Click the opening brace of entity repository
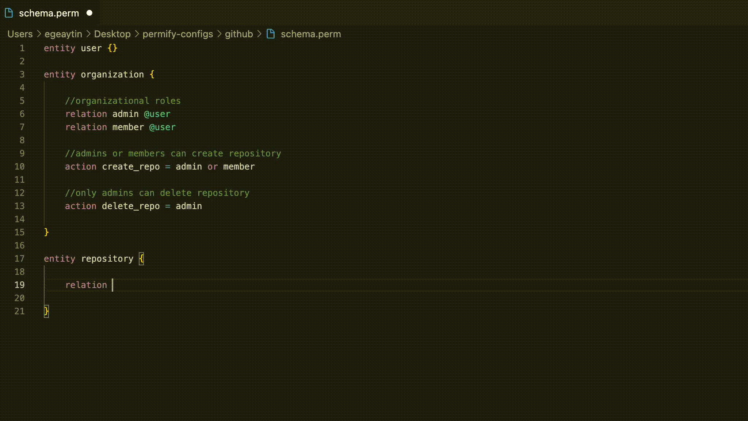748x421 pixels. (141, 259)
